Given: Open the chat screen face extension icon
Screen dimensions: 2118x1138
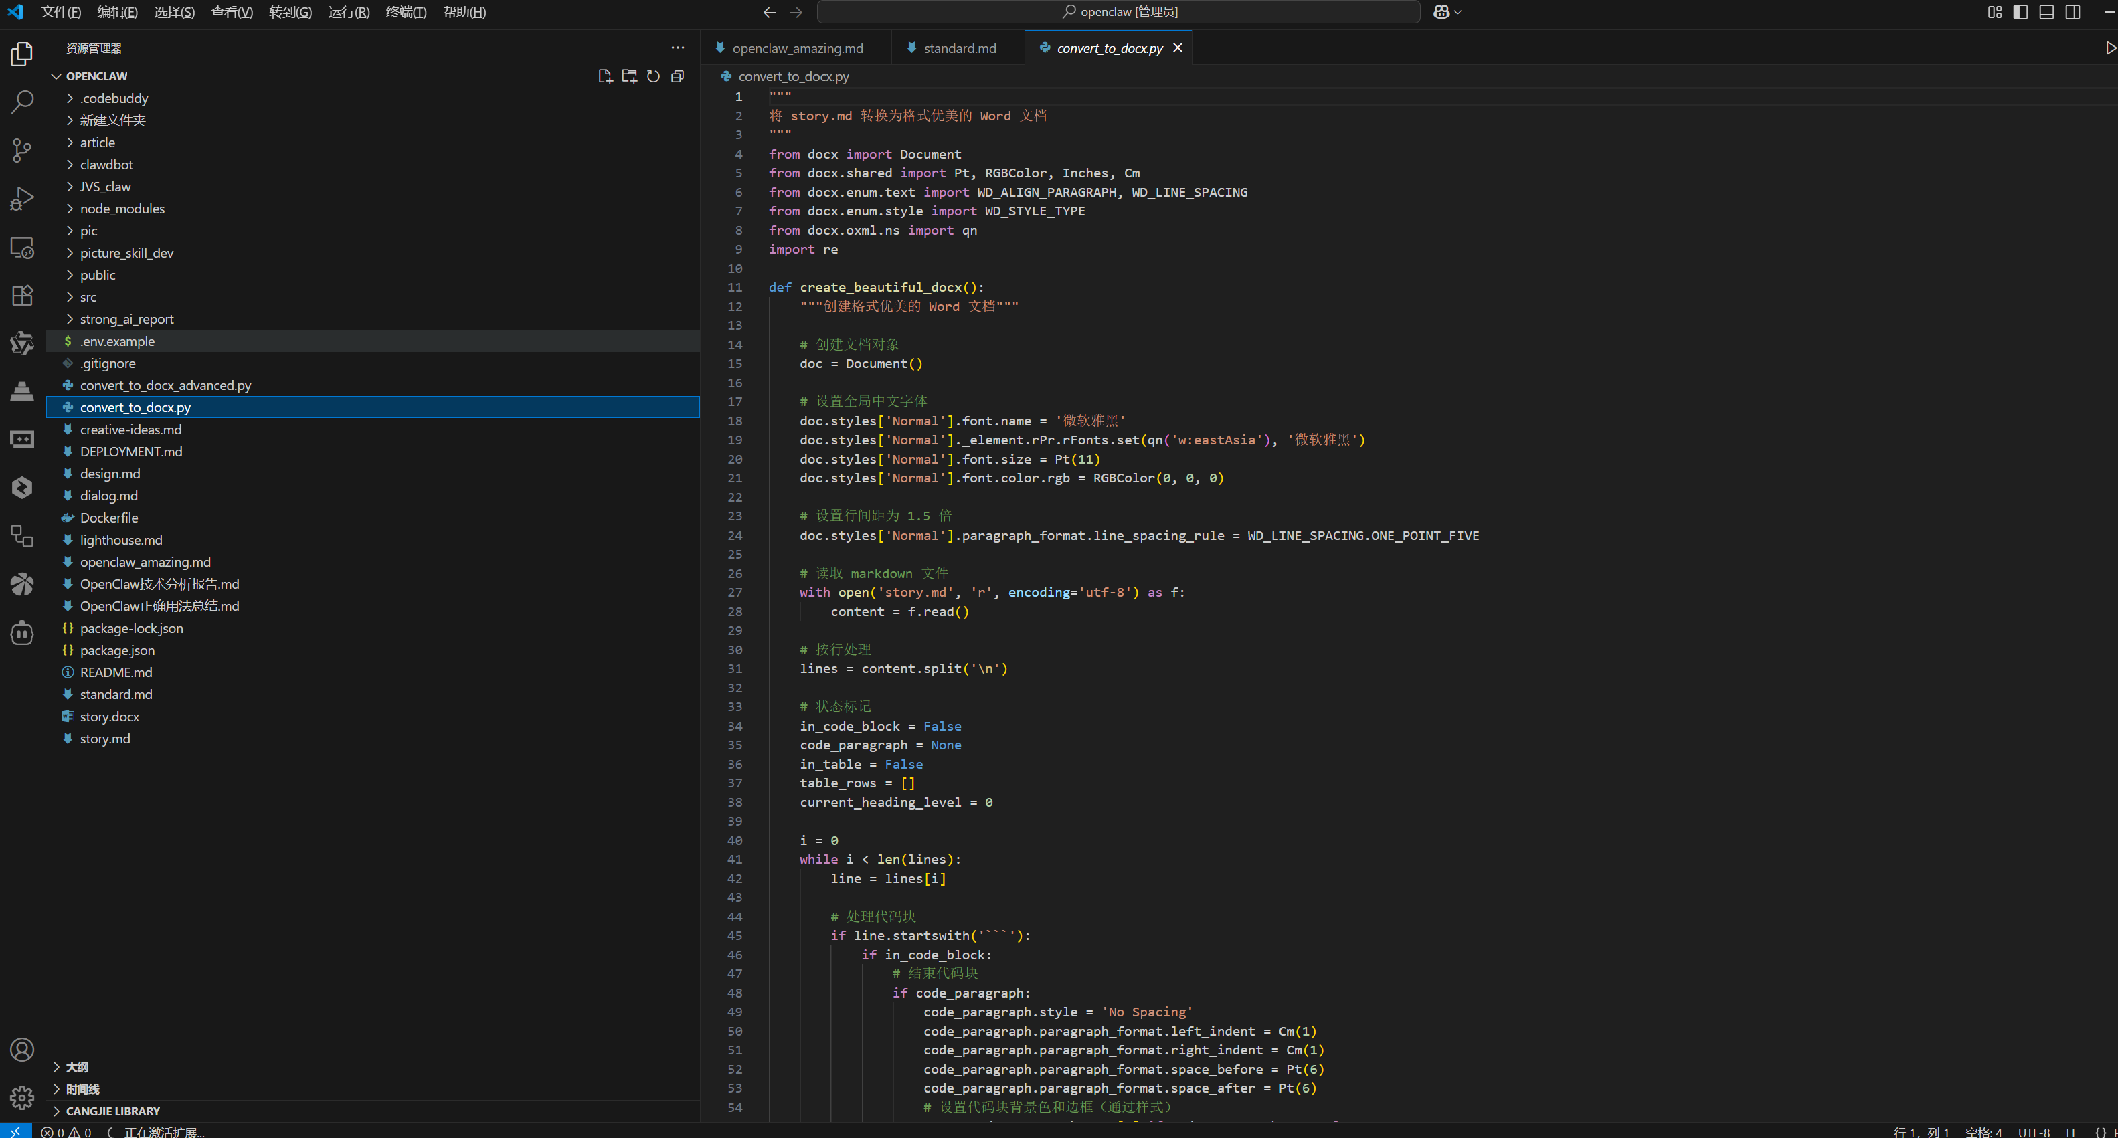Looking at the screenshot, I should click(22, 439).
